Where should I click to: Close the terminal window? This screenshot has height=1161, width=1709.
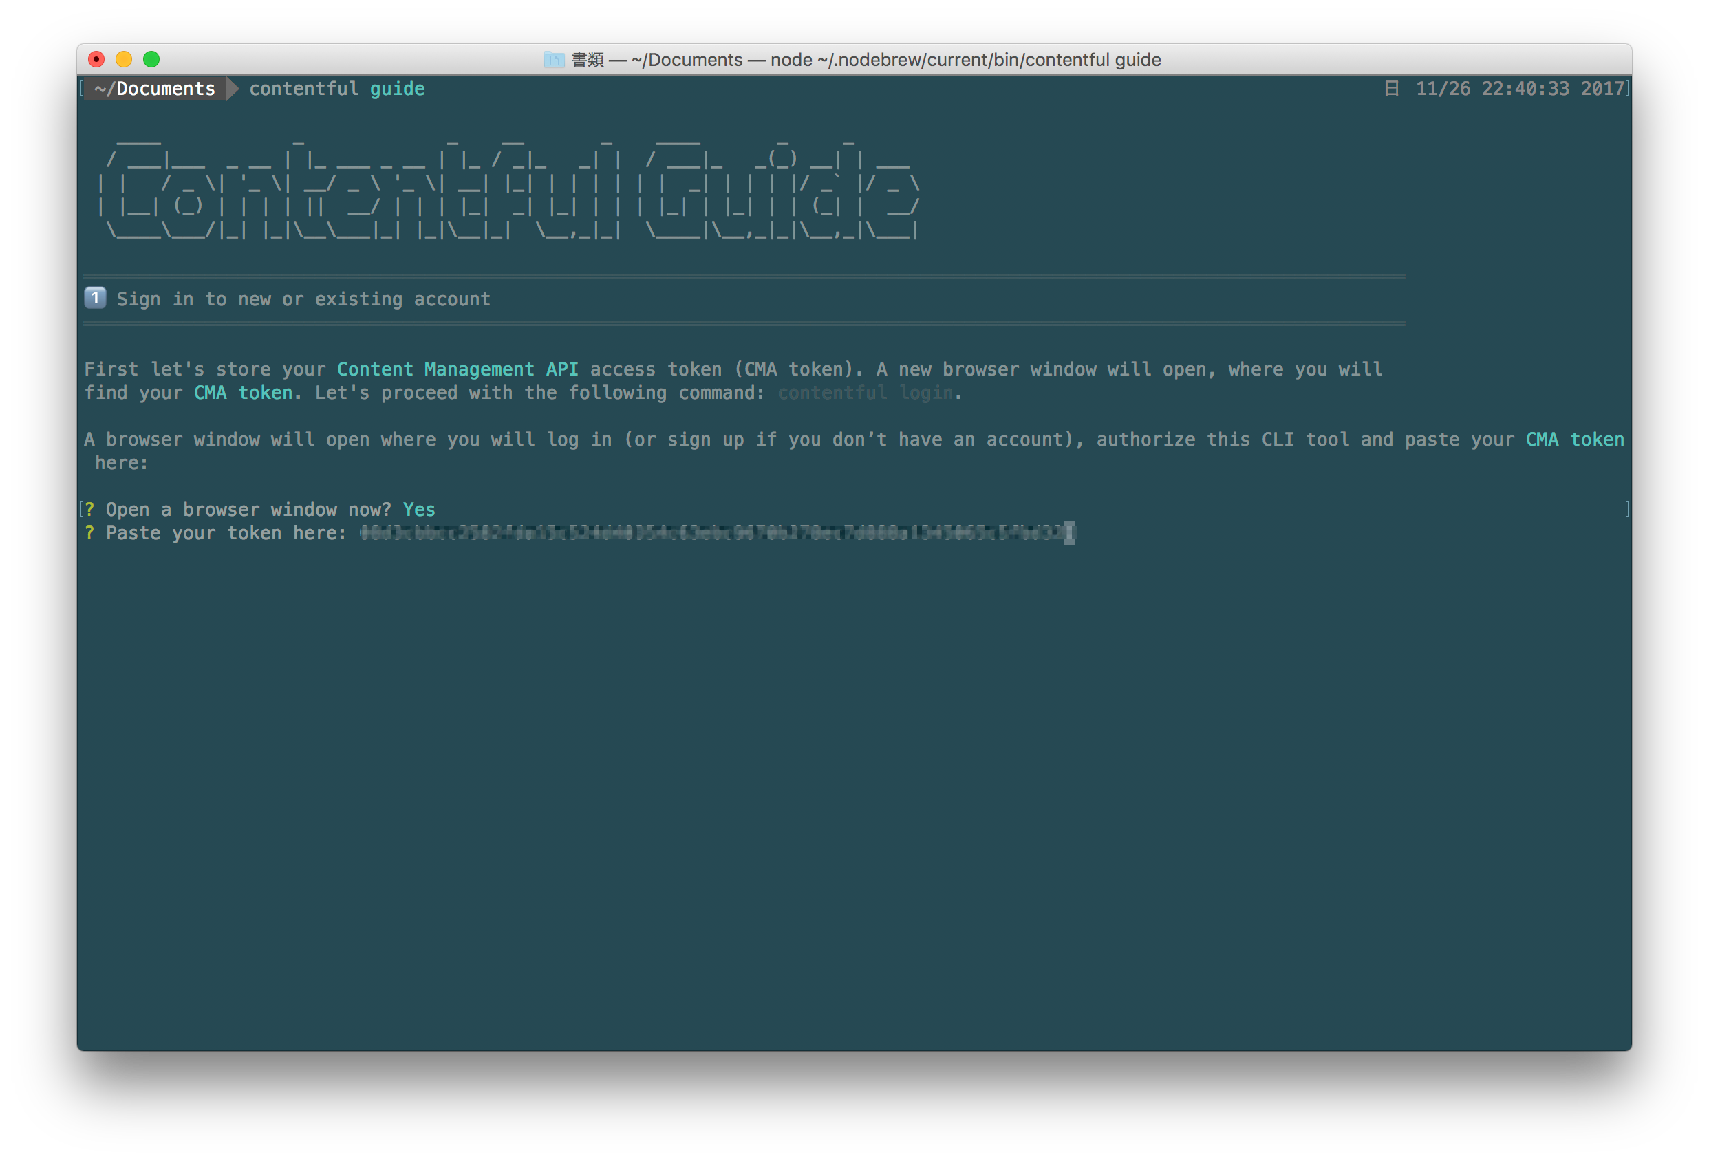point(96,60)
